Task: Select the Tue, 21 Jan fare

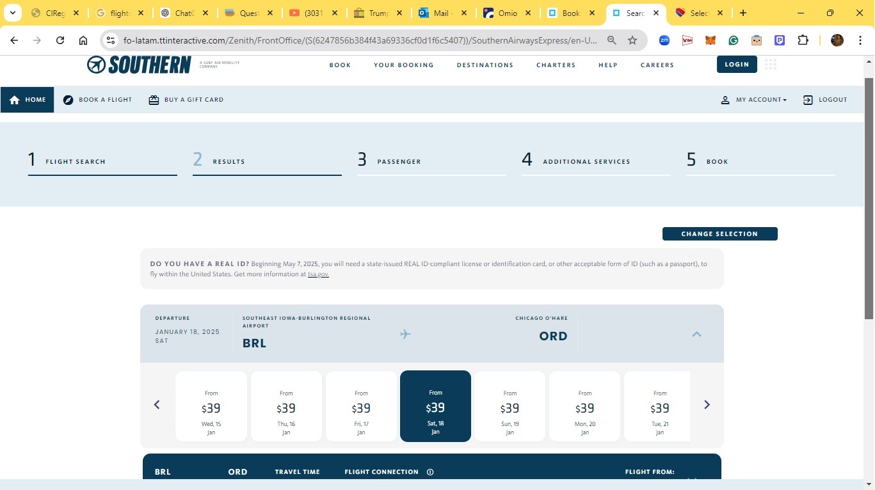Action: (657, 406)
